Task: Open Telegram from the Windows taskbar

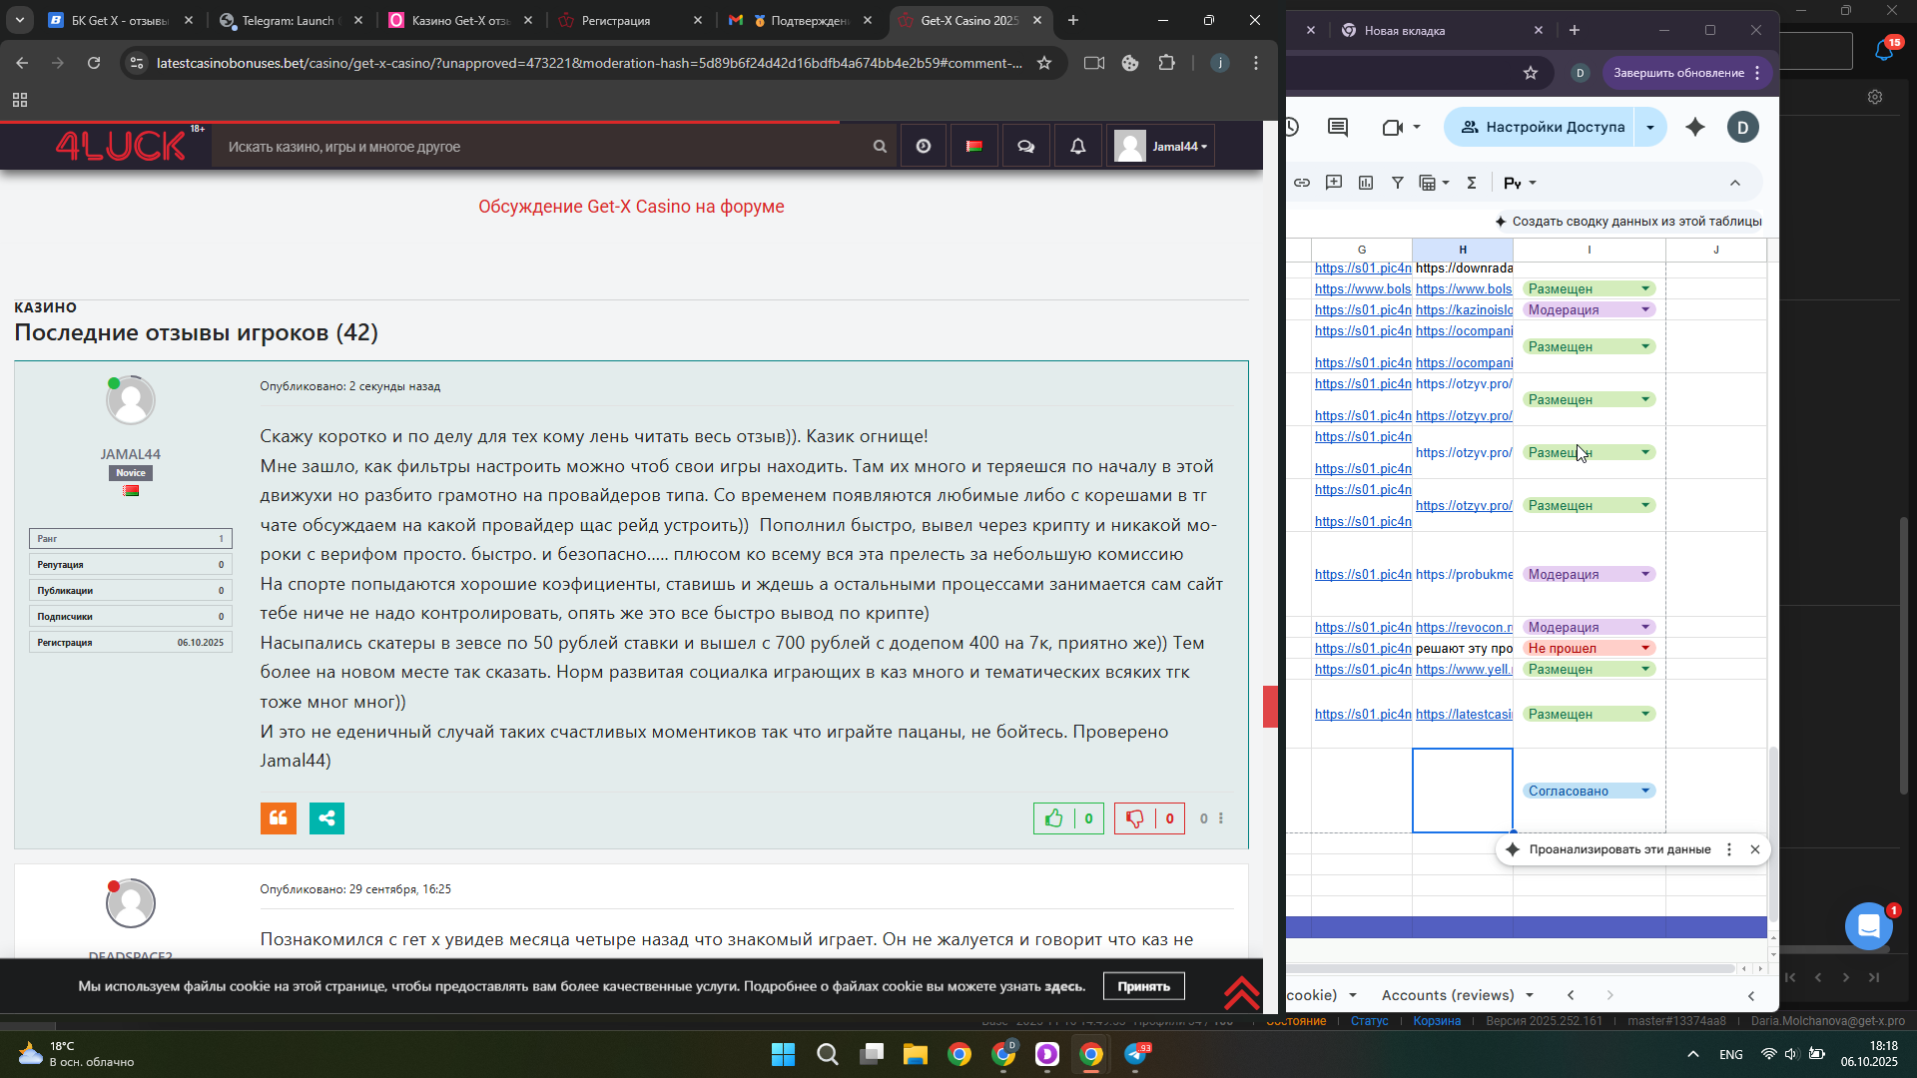Action: point(1136,1054)
